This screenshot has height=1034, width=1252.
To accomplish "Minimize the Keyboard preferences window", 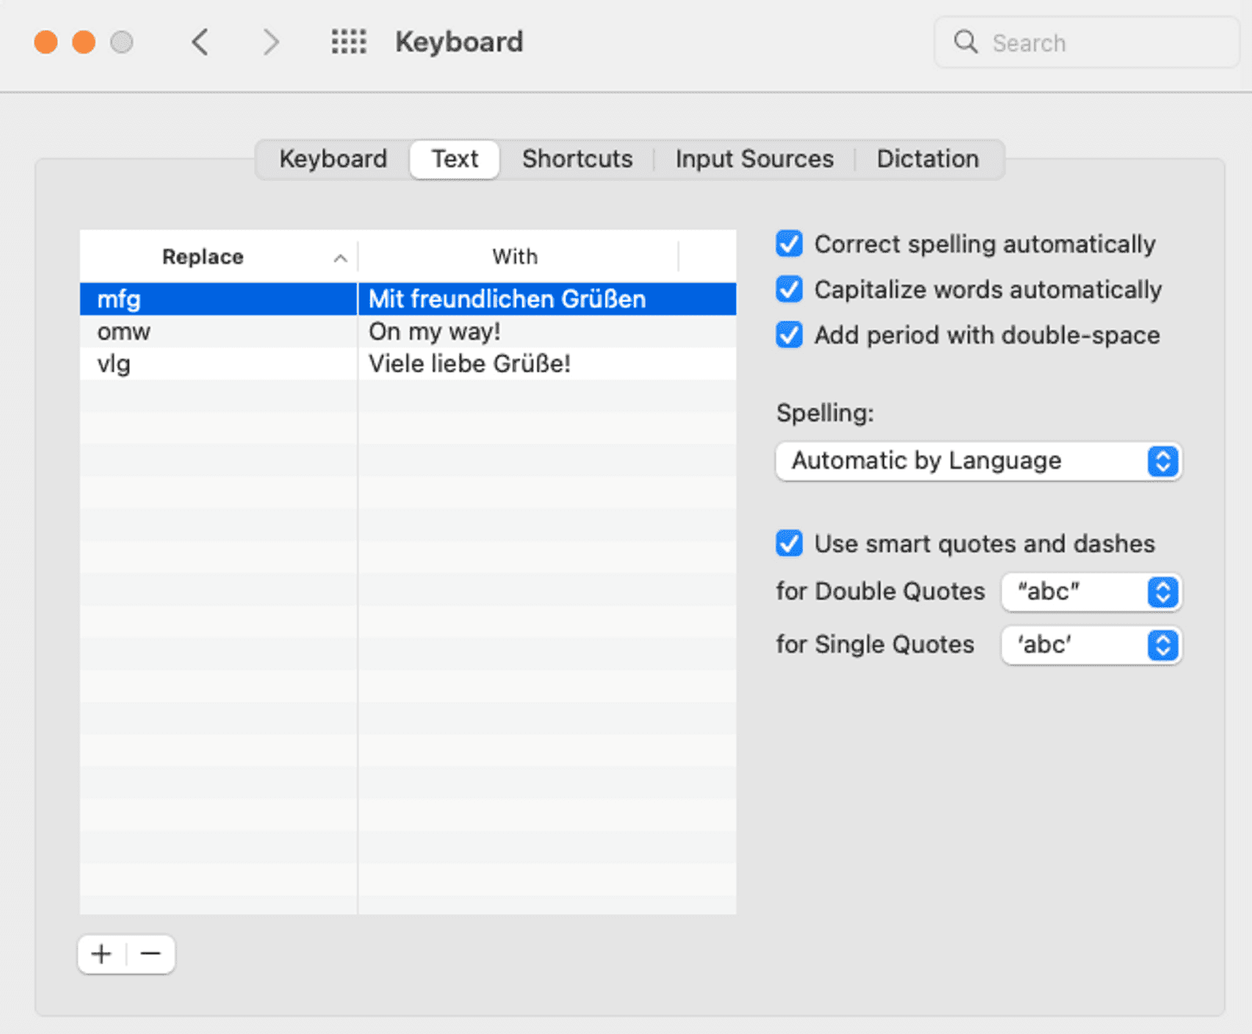I will coord(84,42).
